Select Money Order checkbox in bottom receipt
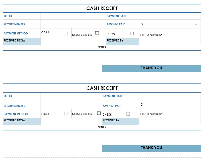The height and width of the screenshot is (162, 205). point(99,113)
